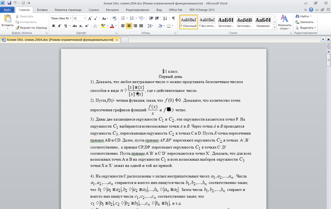Apply numbered list
The image size is (331, 209).
pyautogui.click(x=132, y=18)
